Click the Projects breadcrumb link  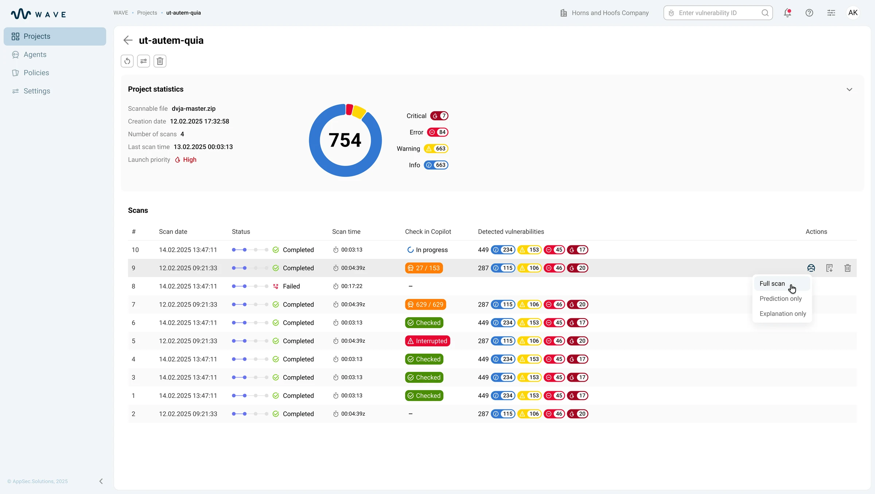point(147,13)
